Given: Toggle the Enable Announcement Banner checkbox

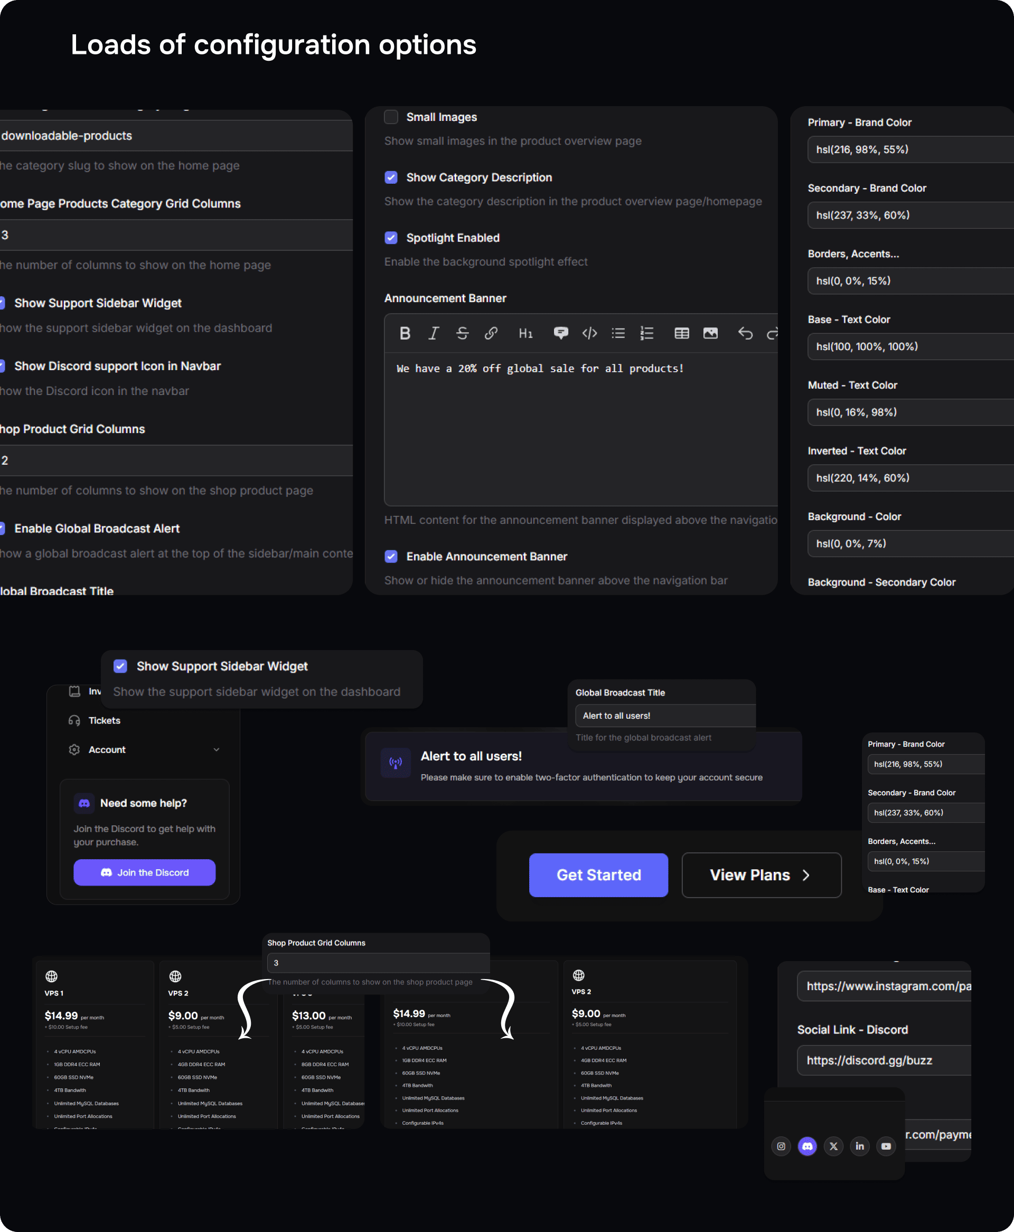Looking at the screenshot, I should tap(391, 557).
